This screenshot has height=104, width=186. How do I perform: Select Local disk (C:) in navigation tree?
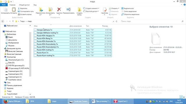15,60
